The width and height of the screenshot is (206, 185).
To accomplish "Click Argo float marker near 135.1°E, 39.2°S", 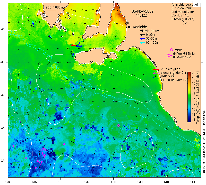I will [36, 168].
